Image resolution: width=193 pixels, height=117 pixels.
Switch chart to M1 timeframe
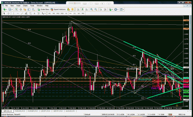click(49, 13)
